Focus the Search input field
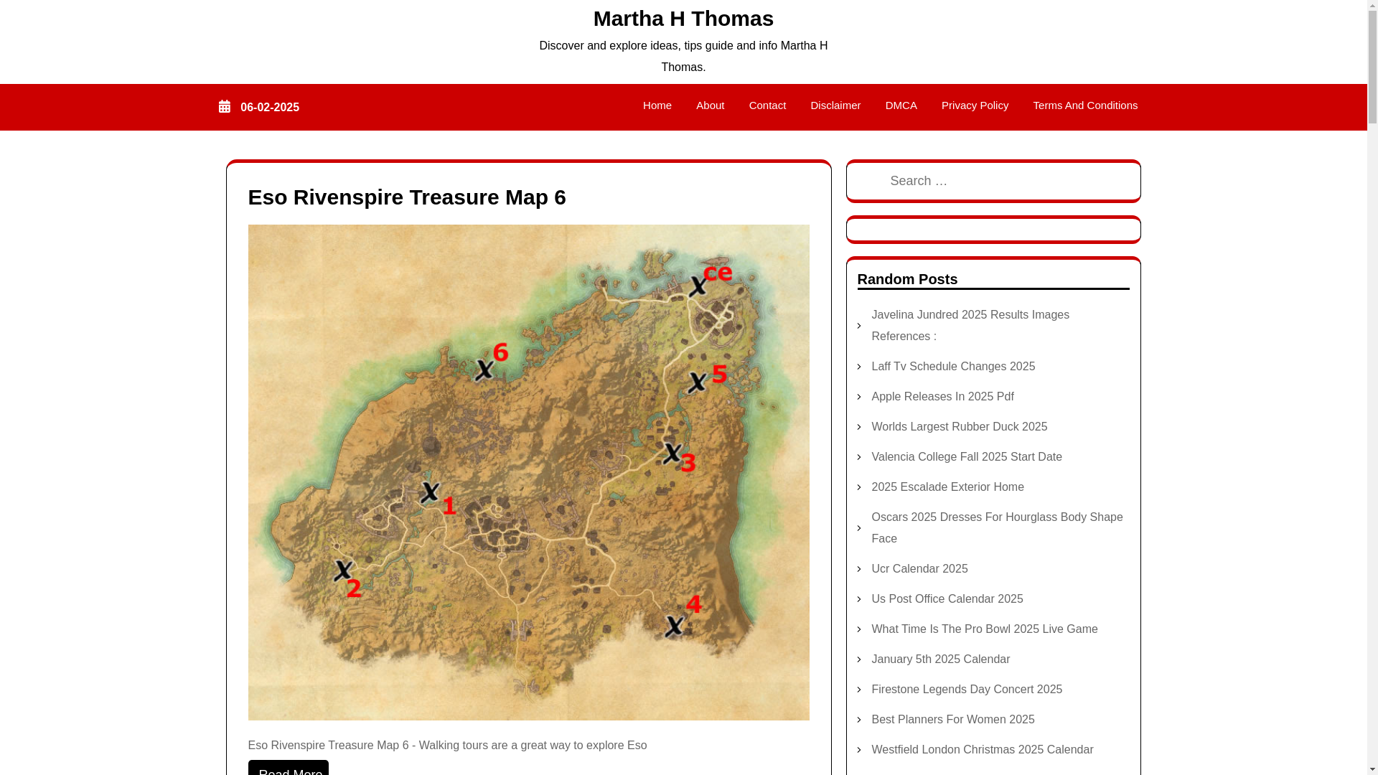 (x=993, y=181)
